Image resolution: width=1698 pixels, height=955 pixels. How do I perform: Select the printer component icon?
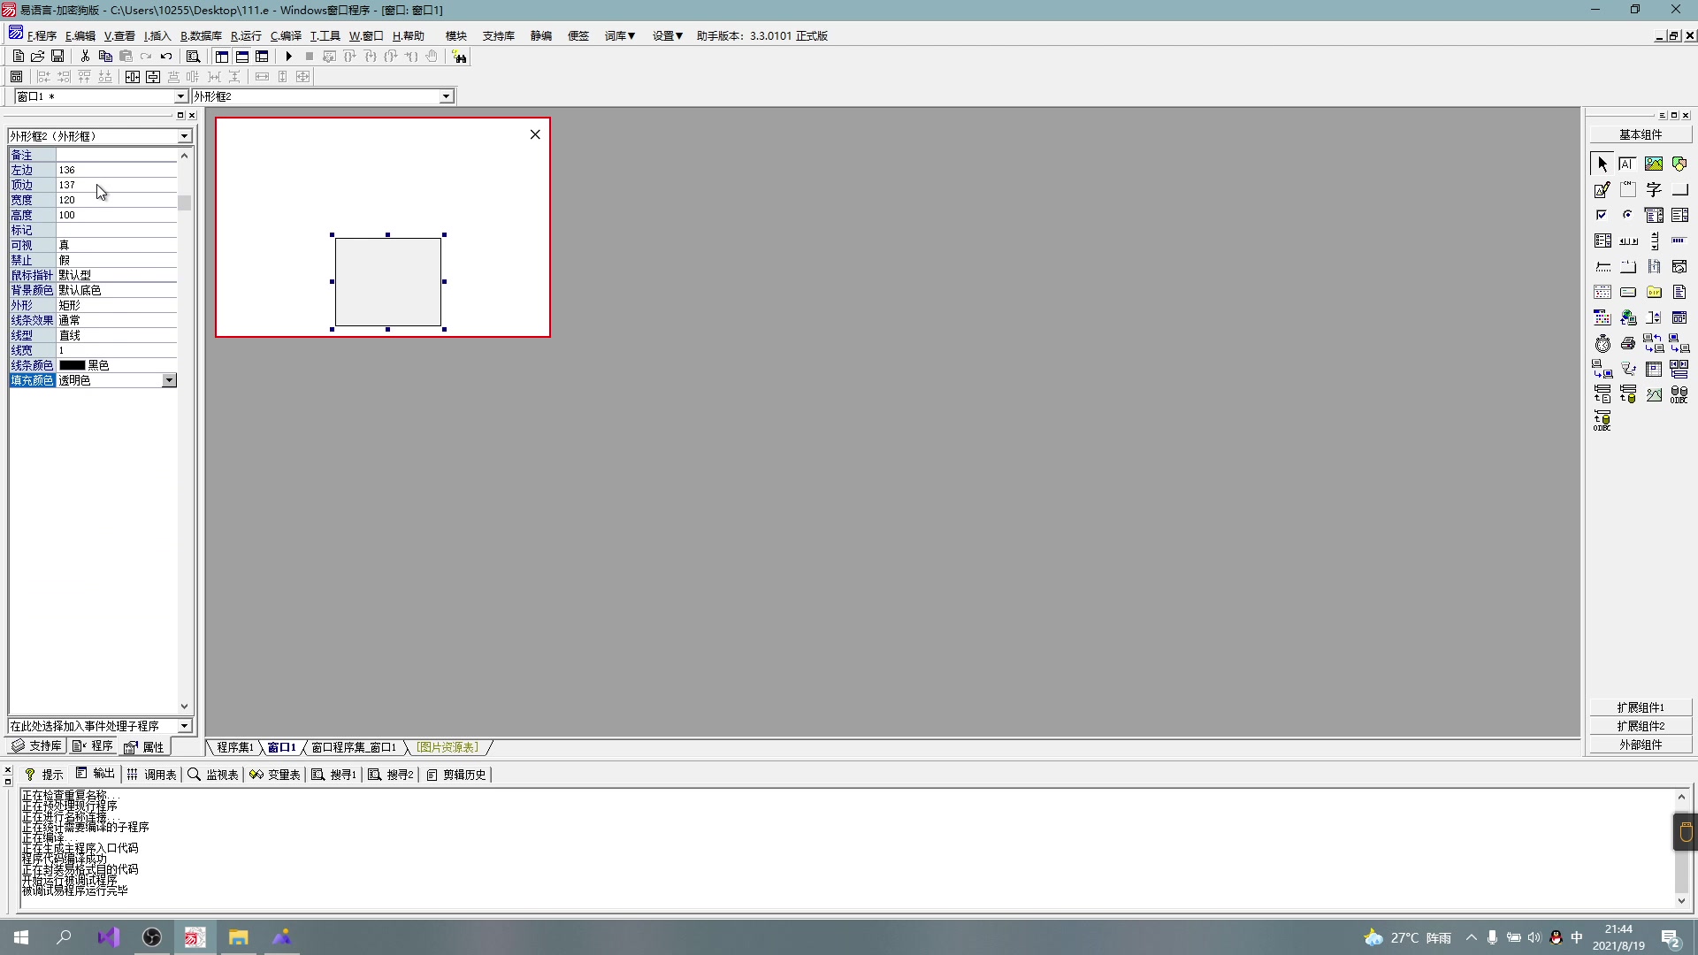pos(1627,344)
